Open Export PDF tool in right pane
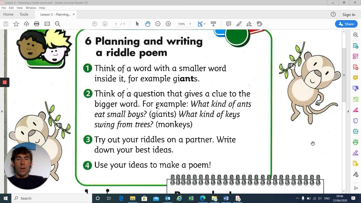The height and width of the screenshot is (203, 361). tap(355, 46)
